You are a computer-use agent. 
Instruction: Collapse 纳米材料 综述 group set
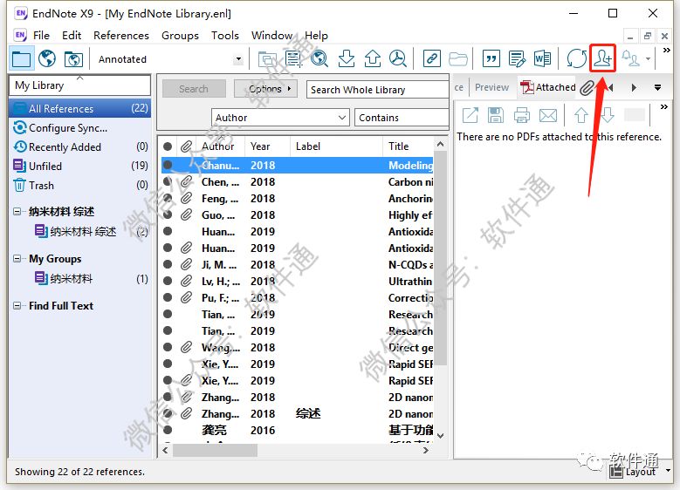pos(17,211)
